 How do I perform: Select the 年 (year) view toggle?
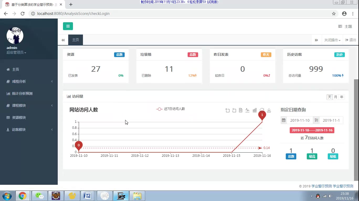pos(342,97)
